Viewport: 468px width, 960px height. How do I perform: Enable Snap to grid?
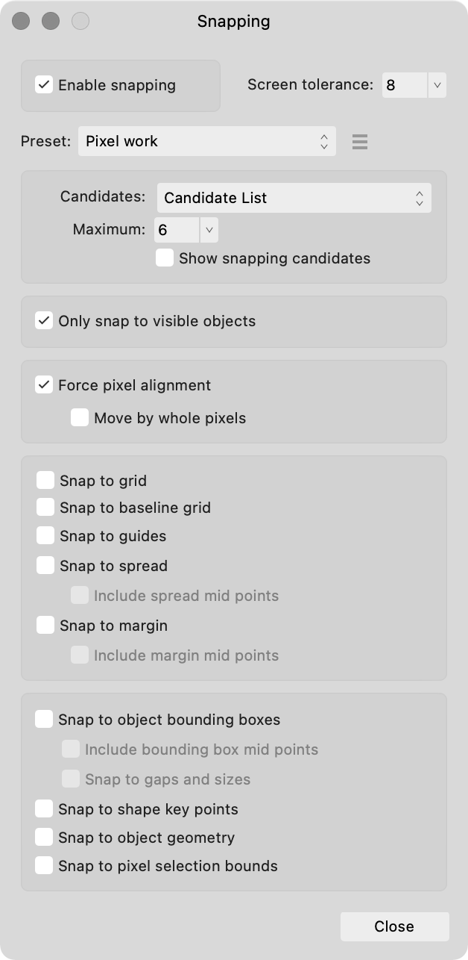pos(45,480)
